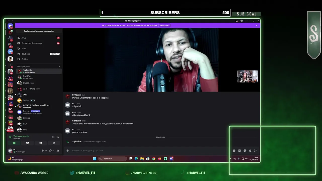Viewport: 322px width, 181px height.
Task: Open the Nitro page
Action: pyautogui.click(x=39, y=49)
